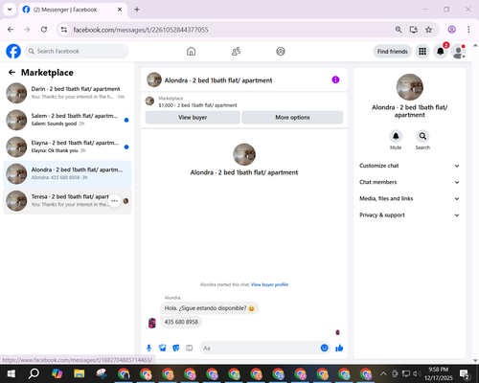479x383 pixels.
Task: Open the View buyer profile link
Action: pyautogui.click(x=269, y=284)
